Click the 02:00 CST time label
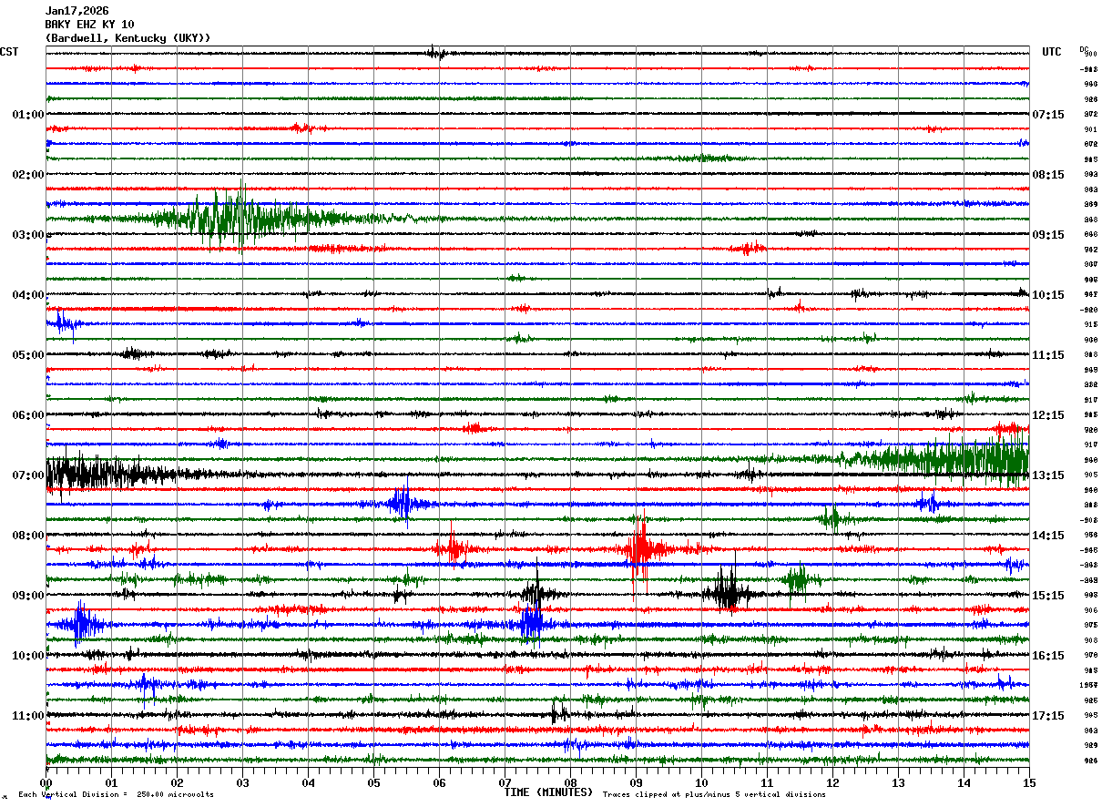Screen dimensions: 1102x807 coord(28,175)
